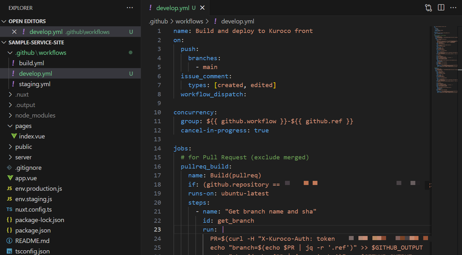The width and height of the screenshot is (462, 255).
Task: Click line number 1 in gutter
Action: coord(159,31)
